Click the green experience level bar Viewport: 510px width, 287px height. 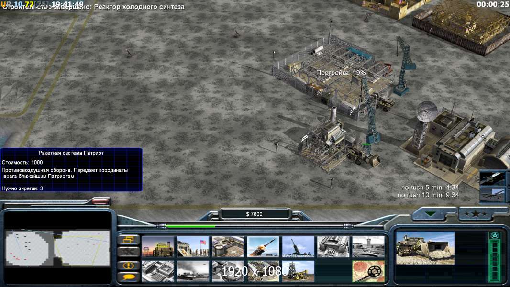(x=495, y=261)
